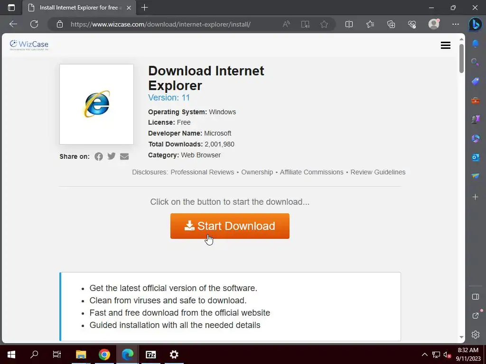Image resolution: width=486 pixels, height=364 pixels.
Task: Click the Version: 11 link
Action: point(169,98)
